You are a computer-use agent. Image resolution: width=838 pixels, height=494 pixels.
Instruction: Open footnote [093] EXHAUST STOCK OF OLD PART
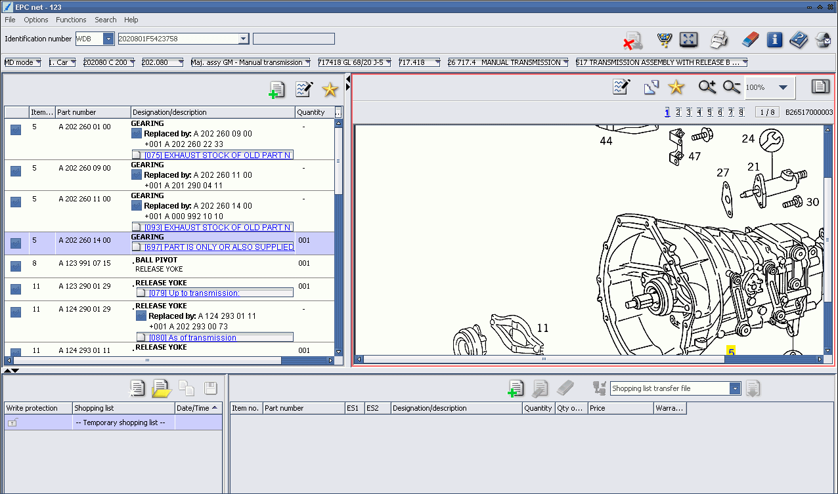[x=212, y=228]
